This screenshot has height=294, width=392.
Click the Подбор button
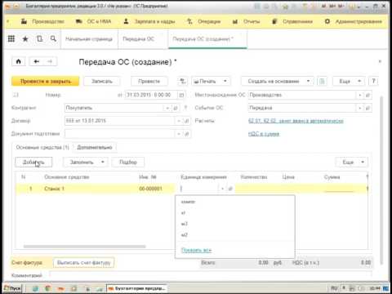click(x=128, y=163)
